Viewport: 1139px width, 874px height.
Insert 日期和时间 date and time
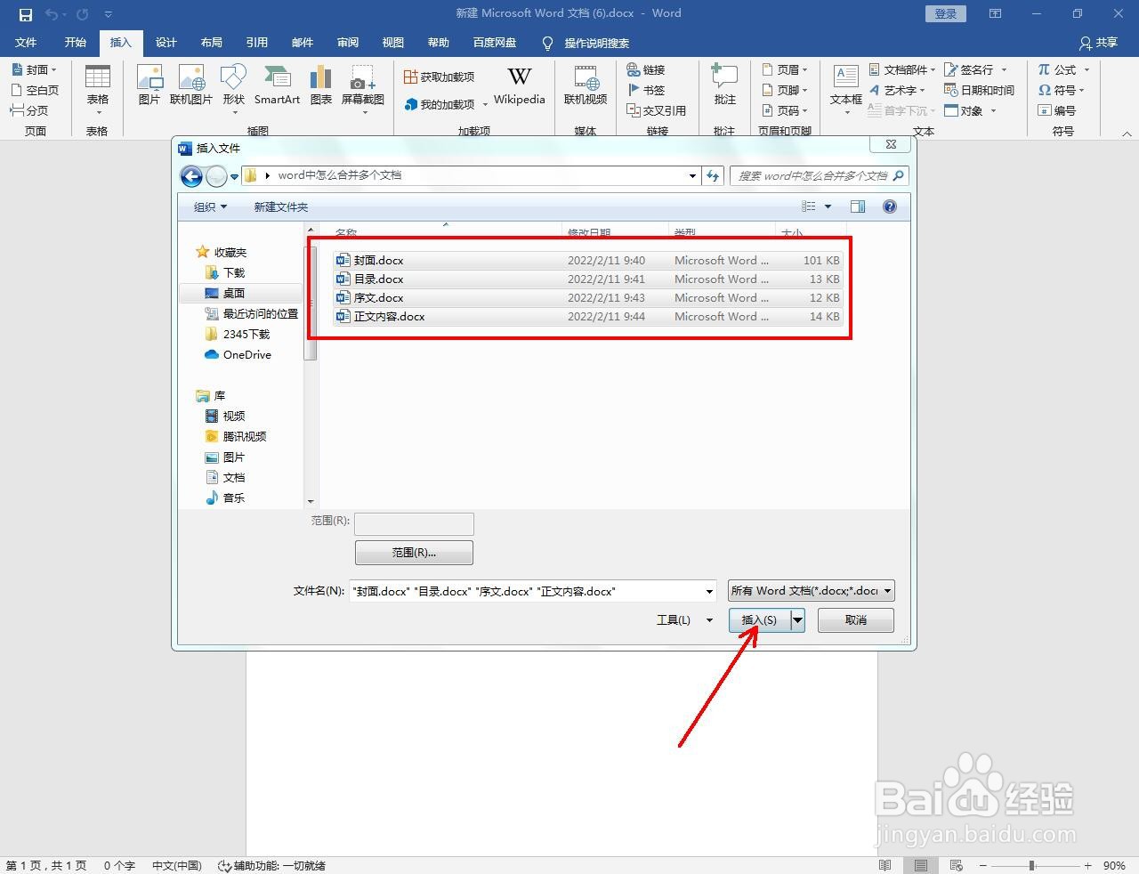[979, 90]
